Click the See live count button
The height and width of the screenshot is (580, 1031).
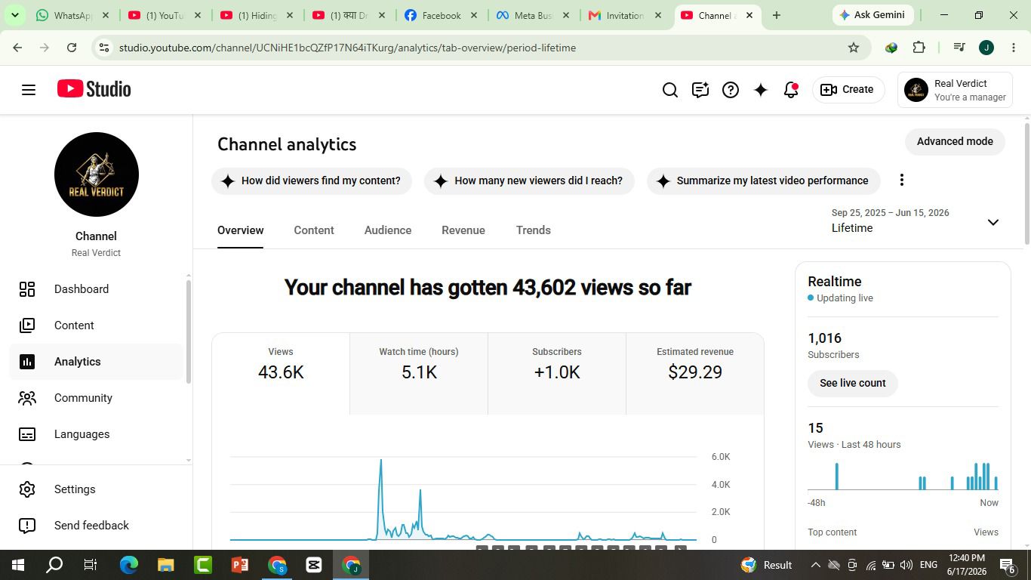pyautogui.click(x=853, y=384)
